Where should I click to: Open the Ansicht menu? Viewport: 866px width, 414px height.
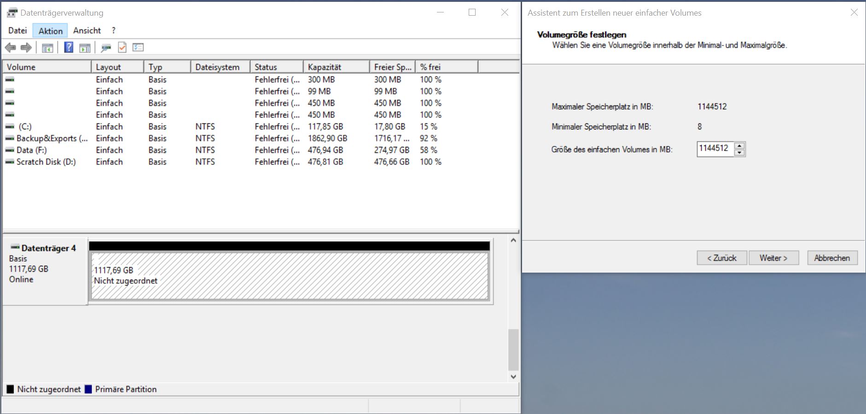pyautogui.click(x=87, y=30)
